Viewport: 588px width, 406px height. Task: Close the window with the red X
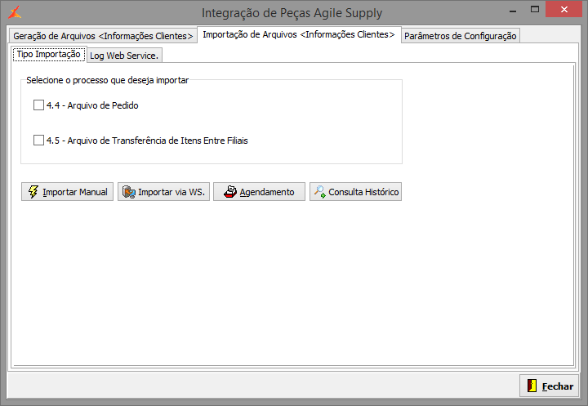point(563,9)
